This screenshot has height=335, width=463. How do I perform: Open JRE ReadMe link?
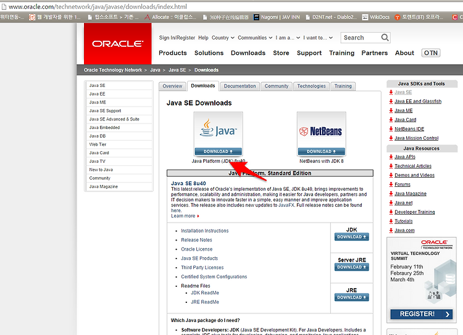point(204,302)
